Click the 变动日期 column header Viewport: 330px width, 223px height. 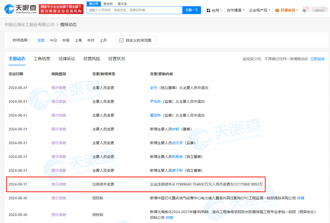pos(16,74)
